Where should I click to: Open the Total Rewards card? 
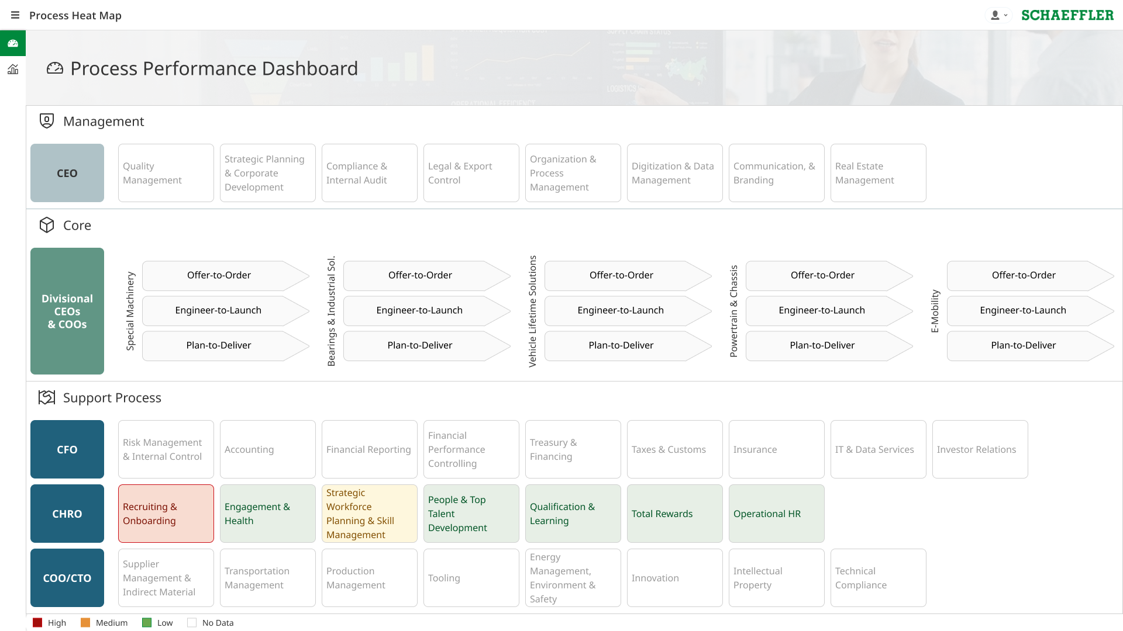point(675,514)
